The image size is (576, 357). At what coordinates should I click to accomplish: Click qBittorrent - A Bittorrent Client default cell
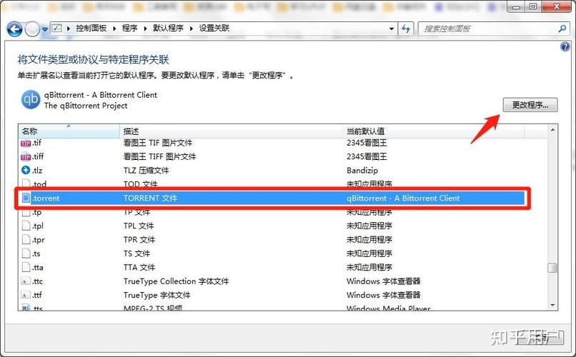[403, 198]
